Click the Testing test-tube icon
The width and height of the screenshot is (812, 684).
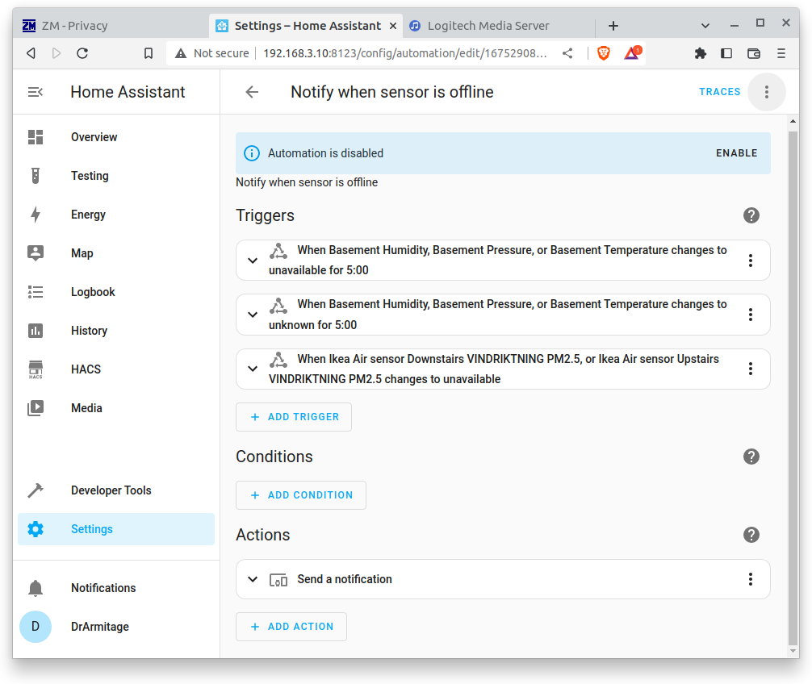click(36, 176)
